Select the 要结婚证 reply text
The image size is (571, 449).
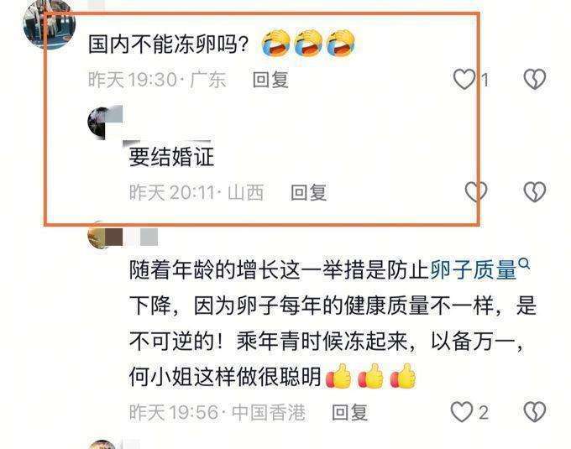coord(171,157)
